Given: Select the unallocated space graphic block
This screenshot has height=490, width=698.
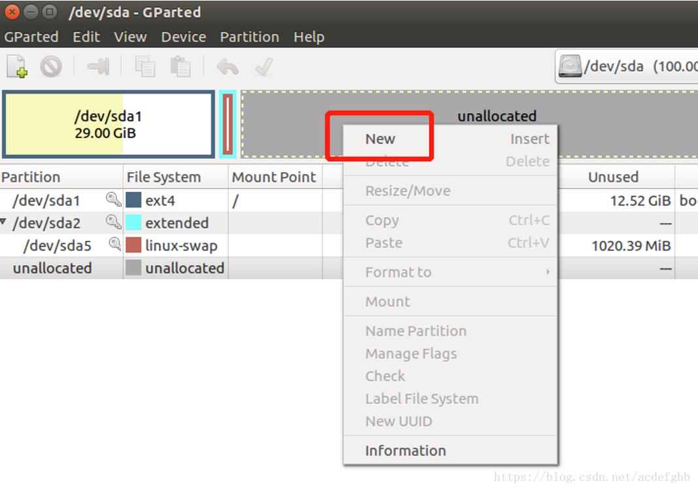Looking at the screenshot, I should tap(470, 124).
